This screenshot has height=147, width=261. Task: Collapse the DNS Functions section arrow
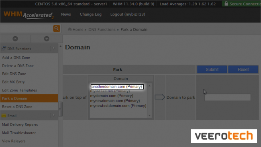53,49
